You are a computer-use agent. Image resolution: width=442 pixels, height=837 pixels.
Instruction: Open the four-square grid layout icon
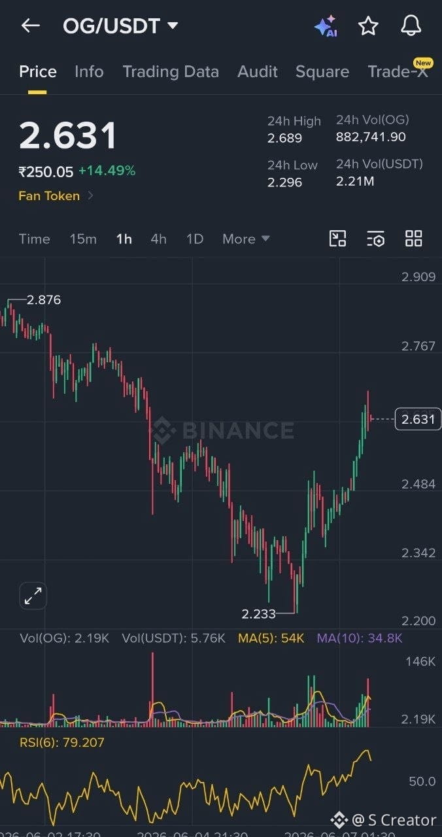(x=414, y=239)
